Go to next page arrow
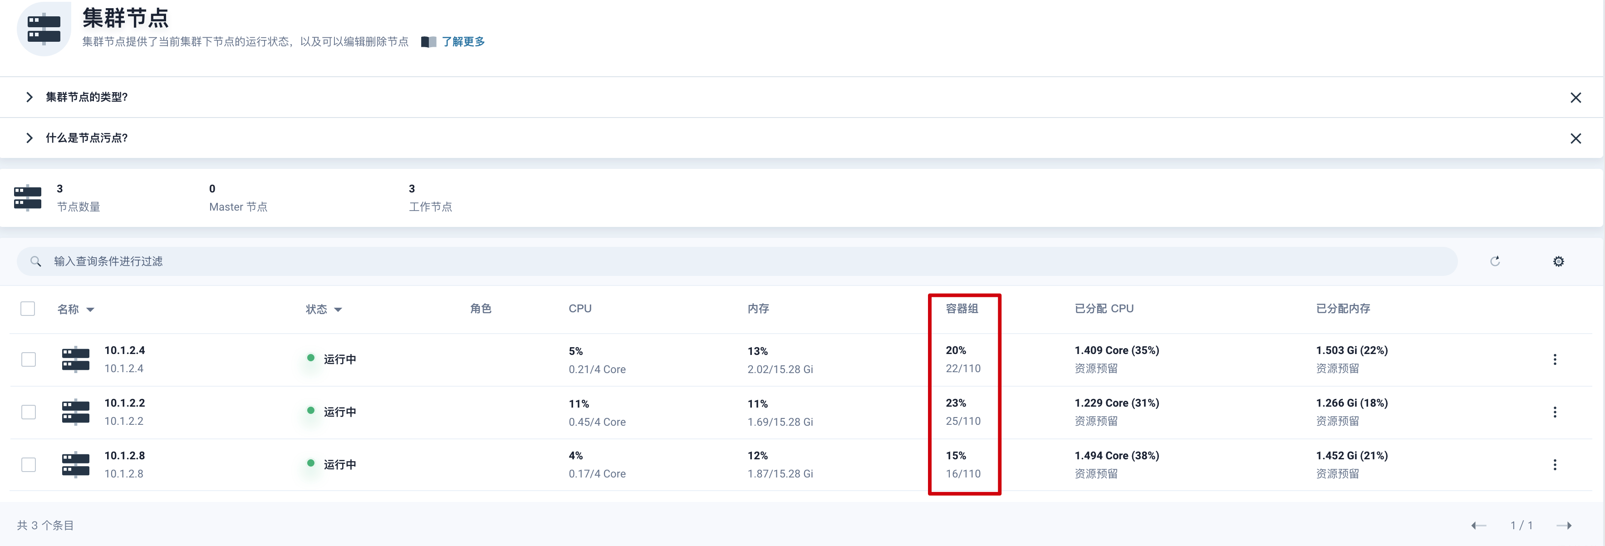 [1564, 526]
